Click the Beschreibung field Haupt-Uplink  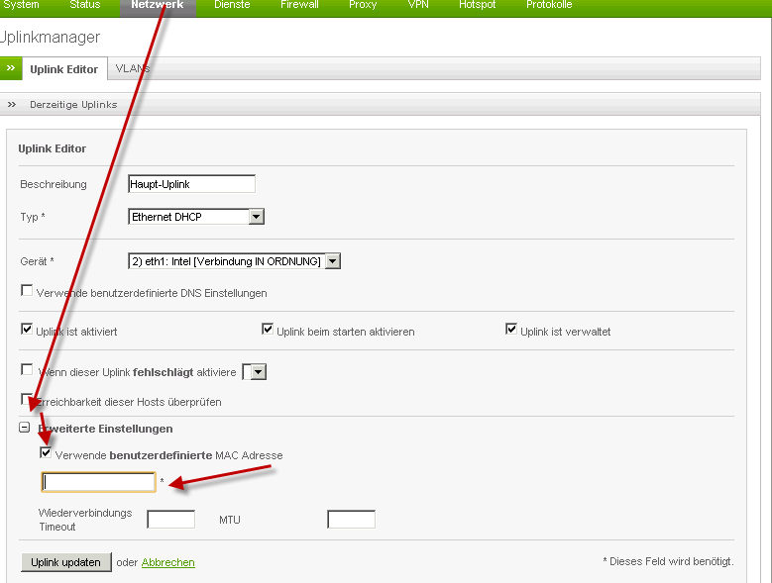(191, 184)
